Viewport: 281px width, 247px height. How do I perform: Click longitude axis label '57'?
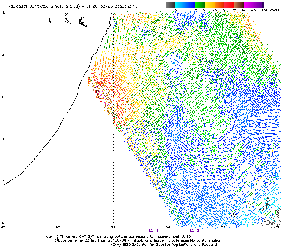click(x=223, y=227)
